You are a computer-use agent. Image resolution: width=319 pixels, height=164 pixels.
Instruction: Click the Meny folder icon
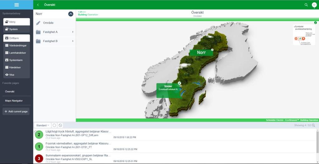[x=7, y=22]
